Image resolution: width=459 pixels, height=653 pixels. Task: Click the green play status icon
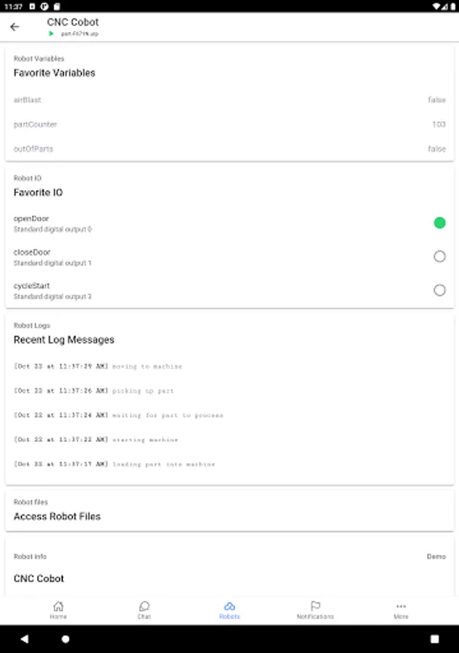coord(51,33)
